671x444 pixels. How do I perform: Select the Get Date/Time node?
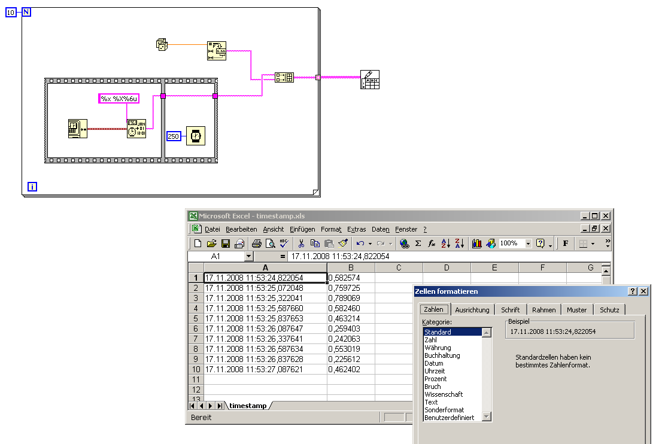tap(77, 128)
